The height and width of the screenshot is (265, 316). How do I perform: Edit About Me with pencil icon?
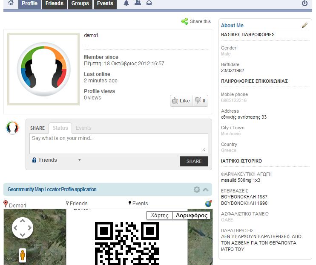click(305, 25)
